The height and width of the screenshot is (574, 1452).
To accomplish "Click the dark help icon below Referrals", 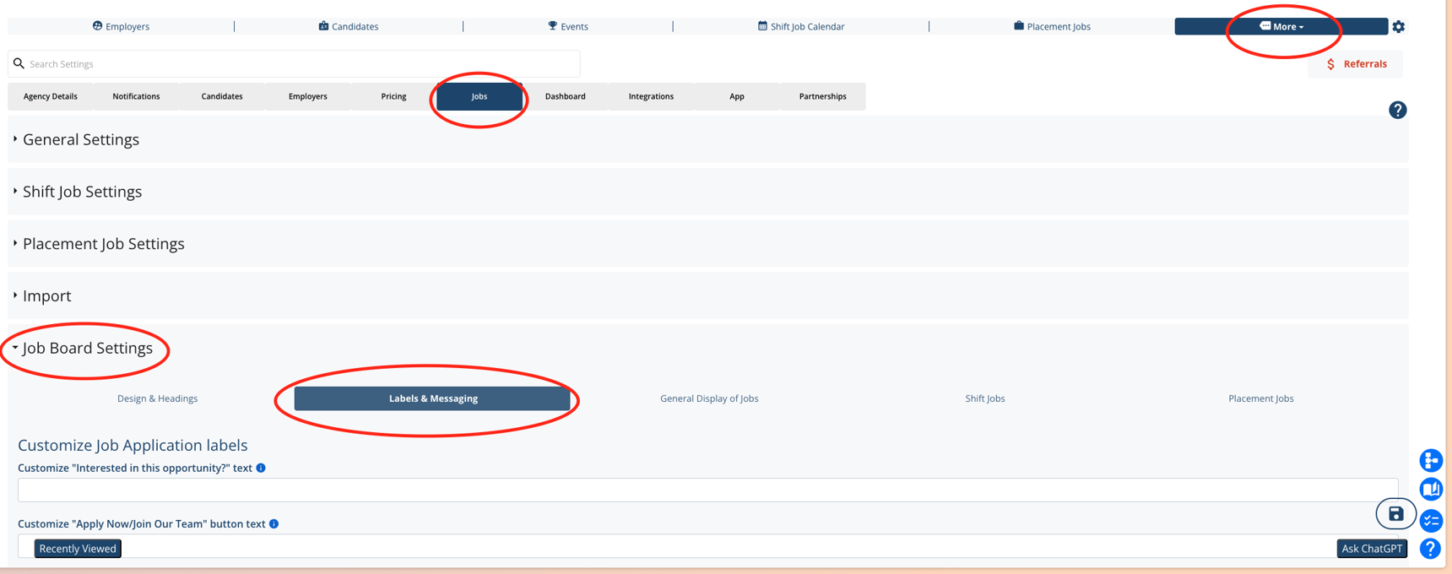I will click(1397, 111).
